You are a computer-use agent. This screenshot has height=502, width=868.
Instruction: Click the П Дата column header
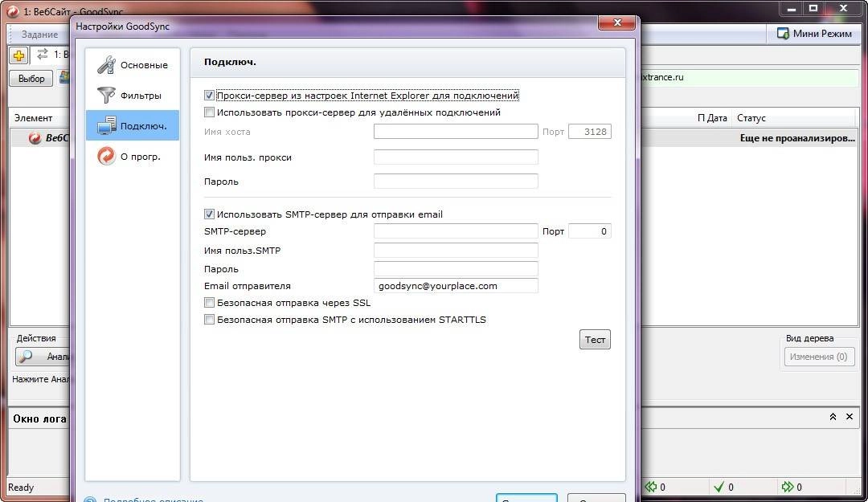point(712,118)
